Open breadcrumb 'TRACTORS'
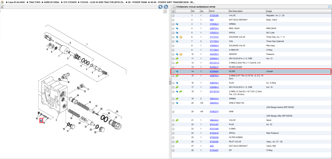The width and height of the screenshot is (332, 159). [x=35, y=2]
